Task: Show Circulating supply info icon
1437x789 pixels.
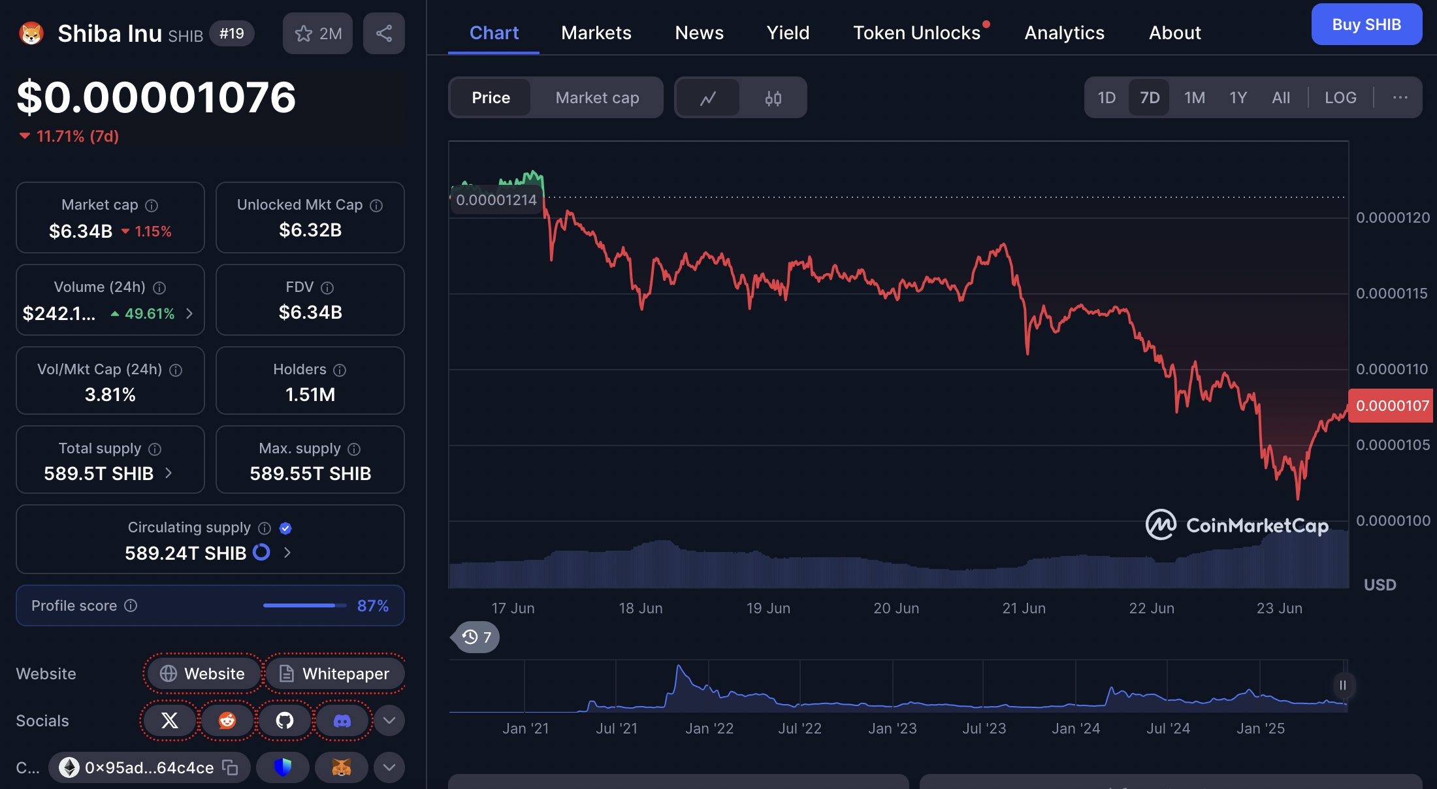Action: [265, 528]
